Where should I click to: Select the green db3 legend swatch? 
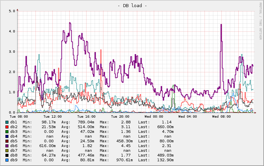point(7,132)
